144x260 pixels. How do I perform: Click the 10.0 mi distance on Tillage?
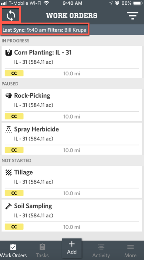72,193
